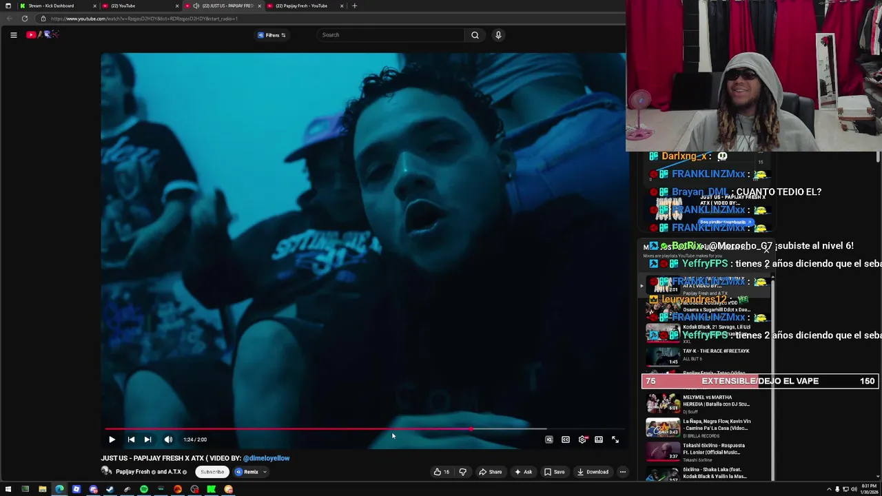
Task: Mute the video volume speaker icon
Action: pos(168,440)
